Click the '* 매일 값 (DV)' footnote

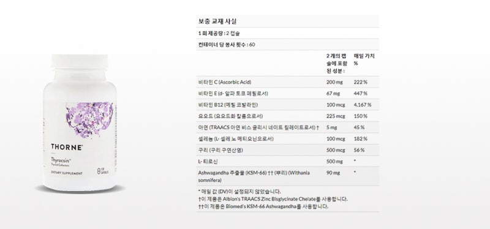coord(239,192)
